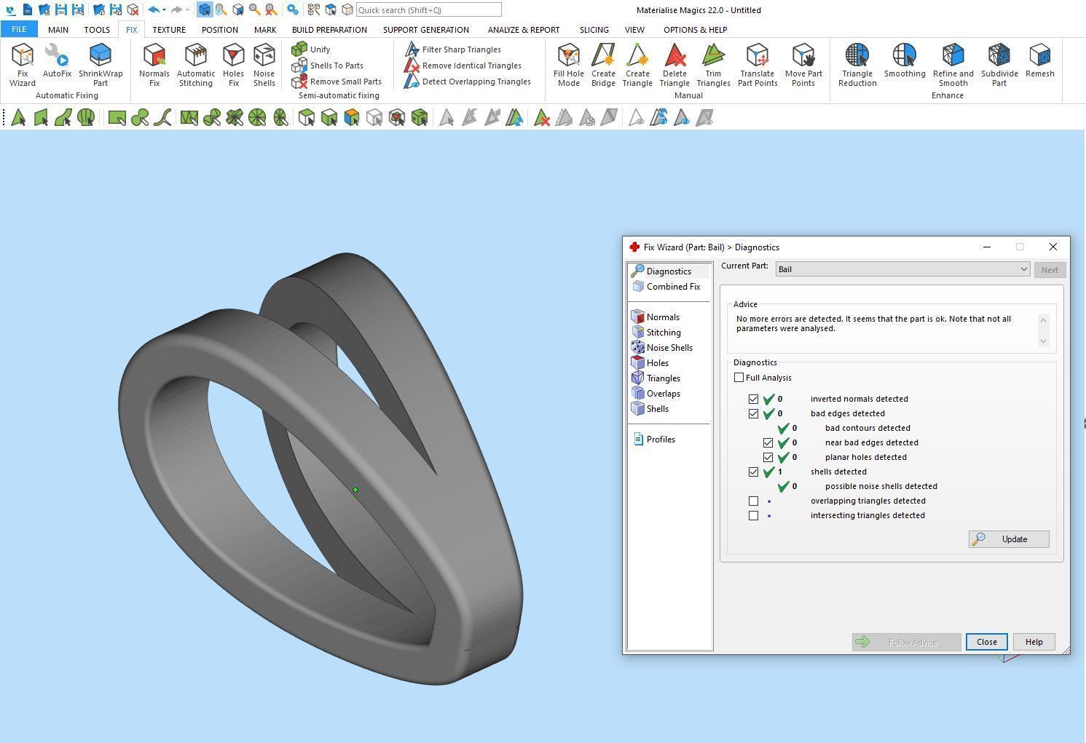The width and height of the screenshot is (1086, 743).
Task: Click the Quick search field
Action: coord(429,10)
